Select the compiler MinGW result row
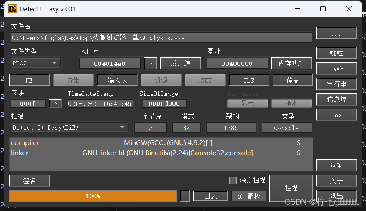The width and height of the screenshot is (366, 211). click(161, 143)
